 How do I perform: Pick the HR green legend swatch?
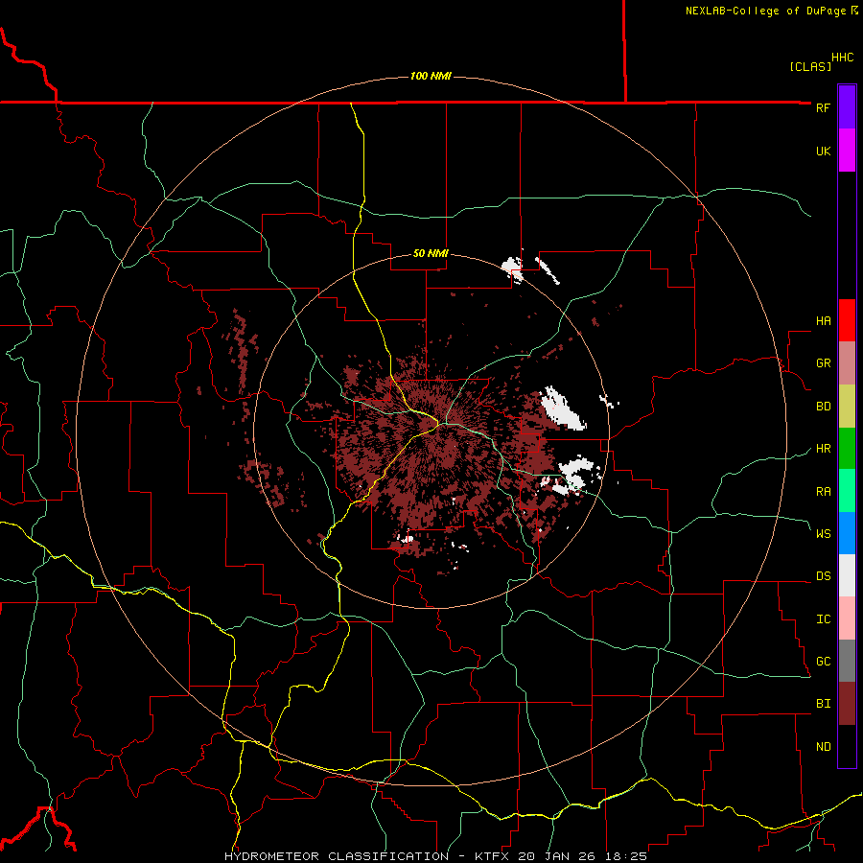[x=847, y=449]
